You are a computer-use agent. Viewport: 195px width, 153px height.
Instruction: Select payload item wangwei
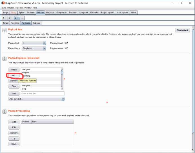[x=41, y=72]
